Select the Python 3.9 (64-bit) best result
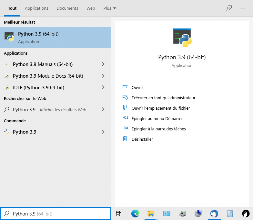253x220 pixels. (56, 38)
